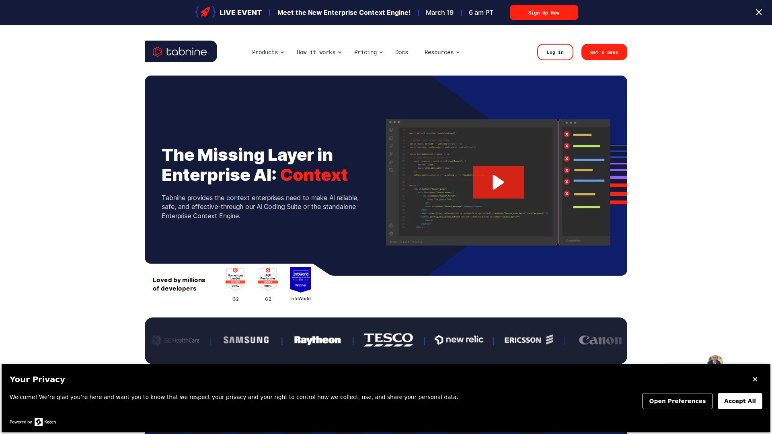Screen dimensions: 772x434
Task: Click the Tesco logo
Action: tap(388, 340)
